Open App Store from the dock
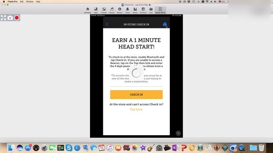The width and height of the screenshot is (273, 153). [28, 148]
